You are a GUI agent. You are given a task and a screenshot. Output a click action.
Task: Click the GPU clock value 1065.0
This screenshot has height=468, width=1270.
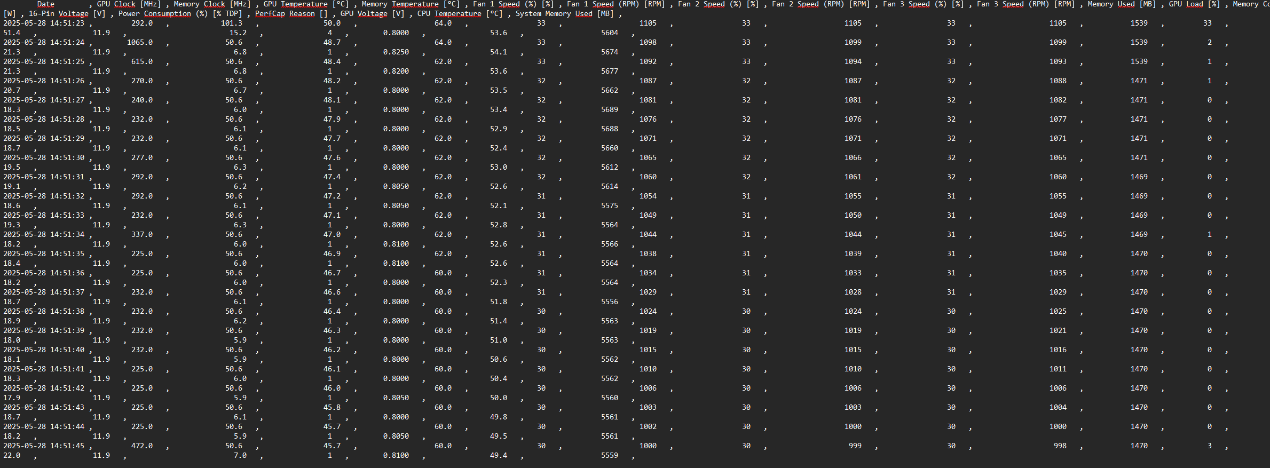click(139, 43)
